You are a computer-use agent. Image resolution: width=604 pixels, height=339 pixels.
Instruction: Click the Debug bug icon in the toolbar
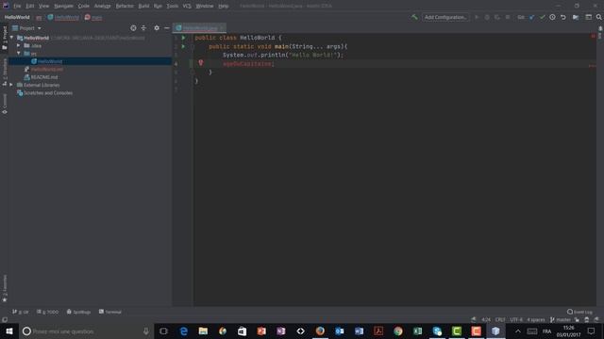tap(487, 17)
